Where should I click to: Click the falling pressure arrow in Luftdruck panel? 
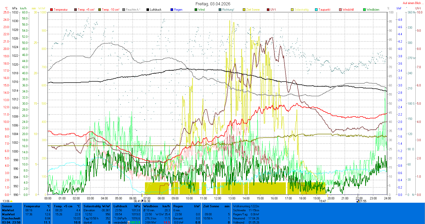point(129,222)
